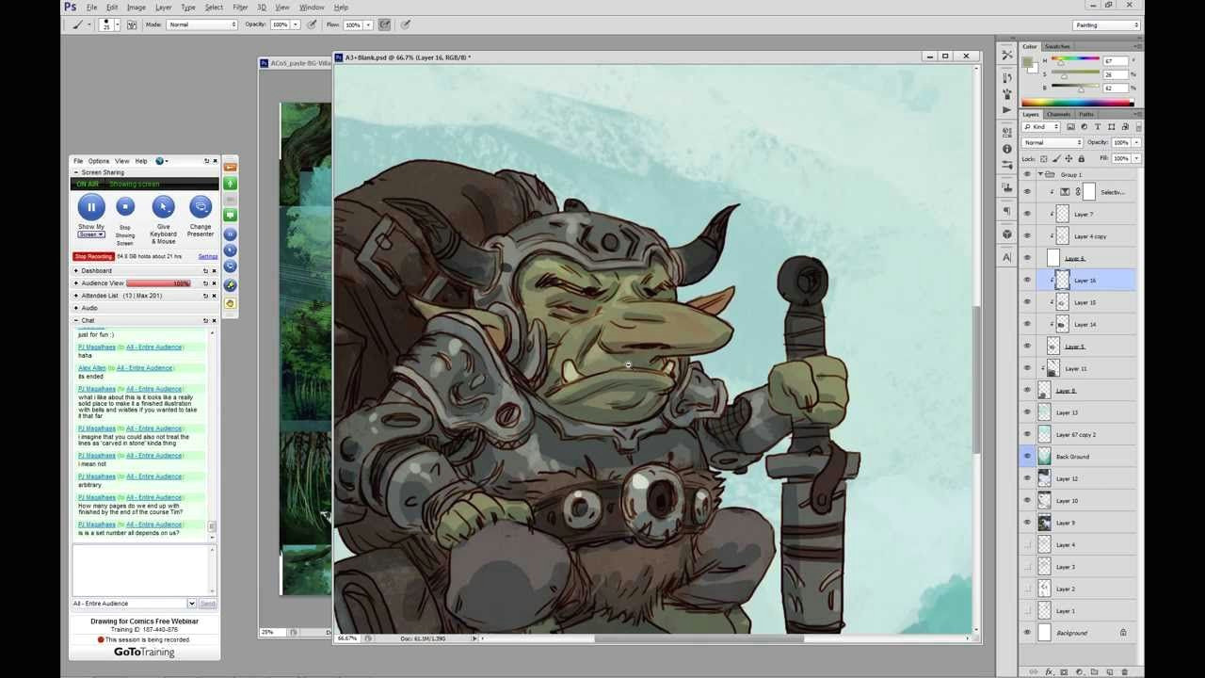
Task: Open the layer blend mode Normal dropdown
Action: pos(1052,142)
